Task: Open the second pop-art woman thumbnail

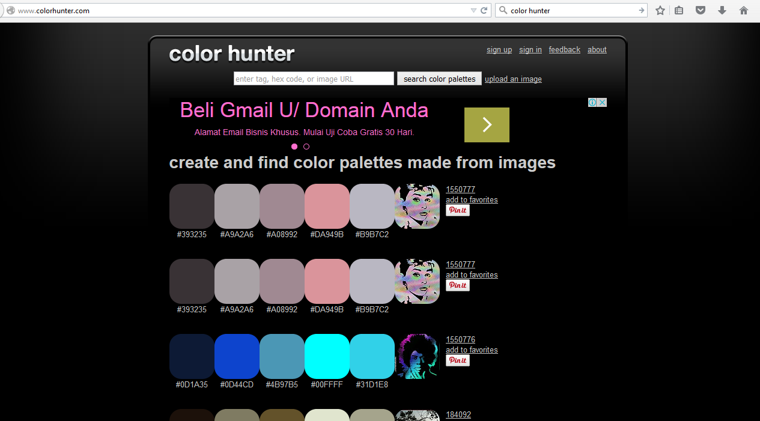Action: coord(417,281)
